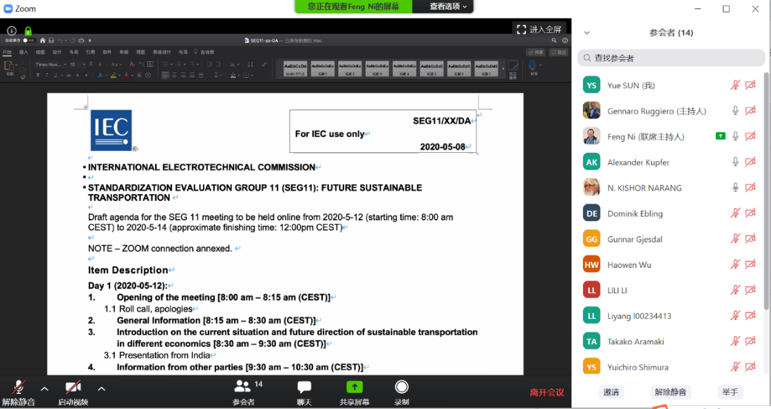This screenshot has height=409, width=771.
Task: Enter full screen mode
Action: (540, 30)
